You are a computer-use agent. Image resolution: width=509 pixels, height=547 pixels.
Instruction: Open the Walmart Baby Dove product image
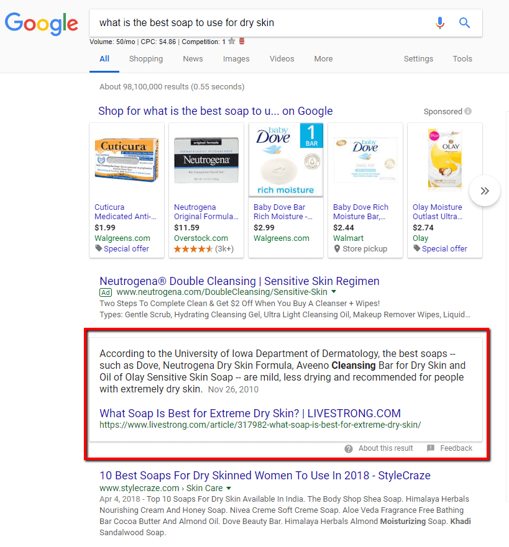(x=365, y=160)
